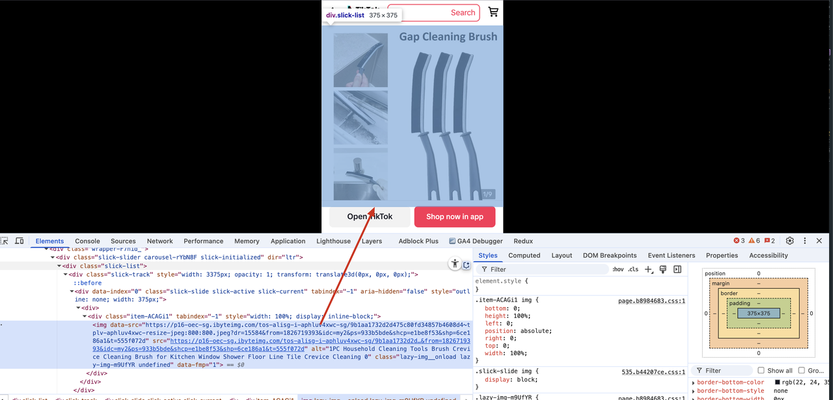The height and width of the screenshot is (400, 833).
Task: Toggle the :hov element state button
Action: 618,269
